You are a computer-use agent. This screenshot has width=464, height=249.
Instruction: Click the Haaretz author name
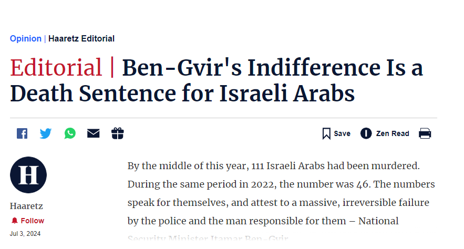click(x=26, y=206)
